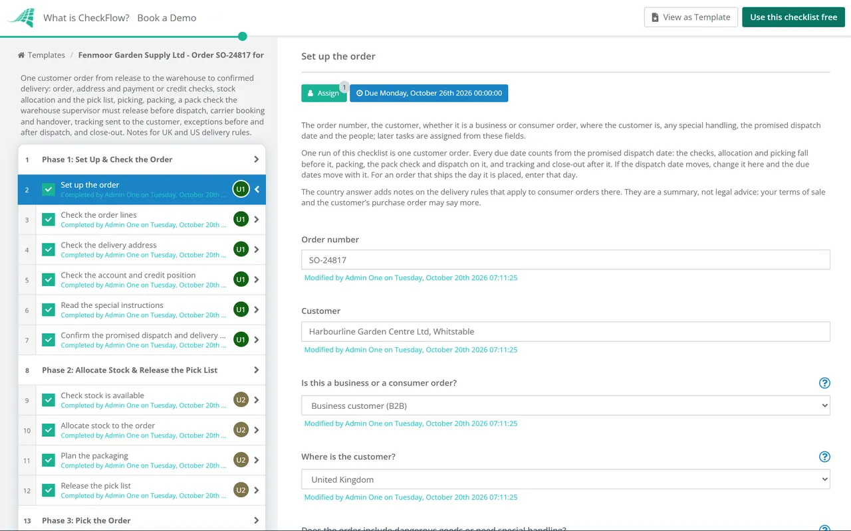Click the Order number field

point(566,260)
